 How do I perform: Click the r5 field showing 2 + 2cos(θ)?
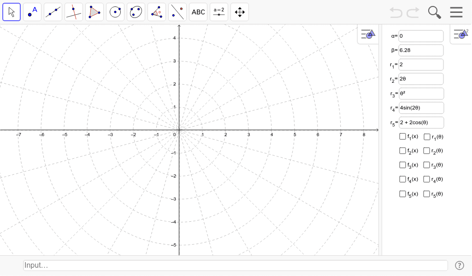pos(421,122)
